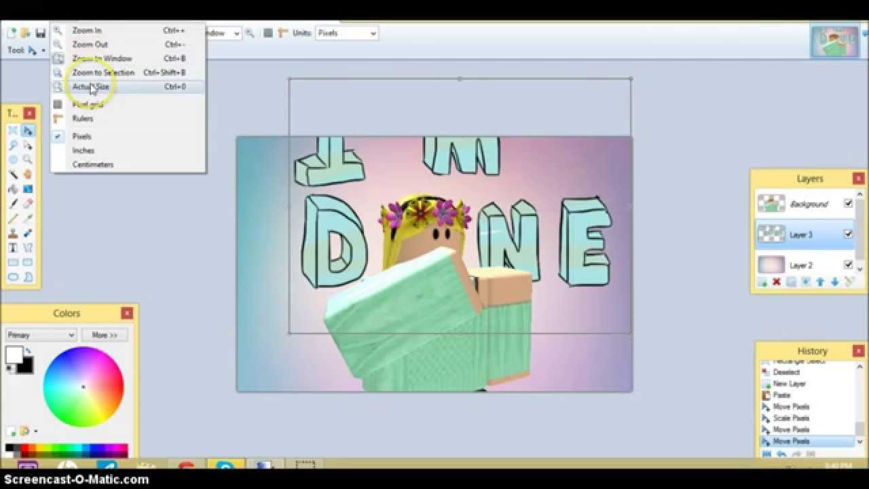Select Layer 3 thumbnail in Layers panel
Image resolution: width=869 pixels, height=489 pixels.
point(771,234)
